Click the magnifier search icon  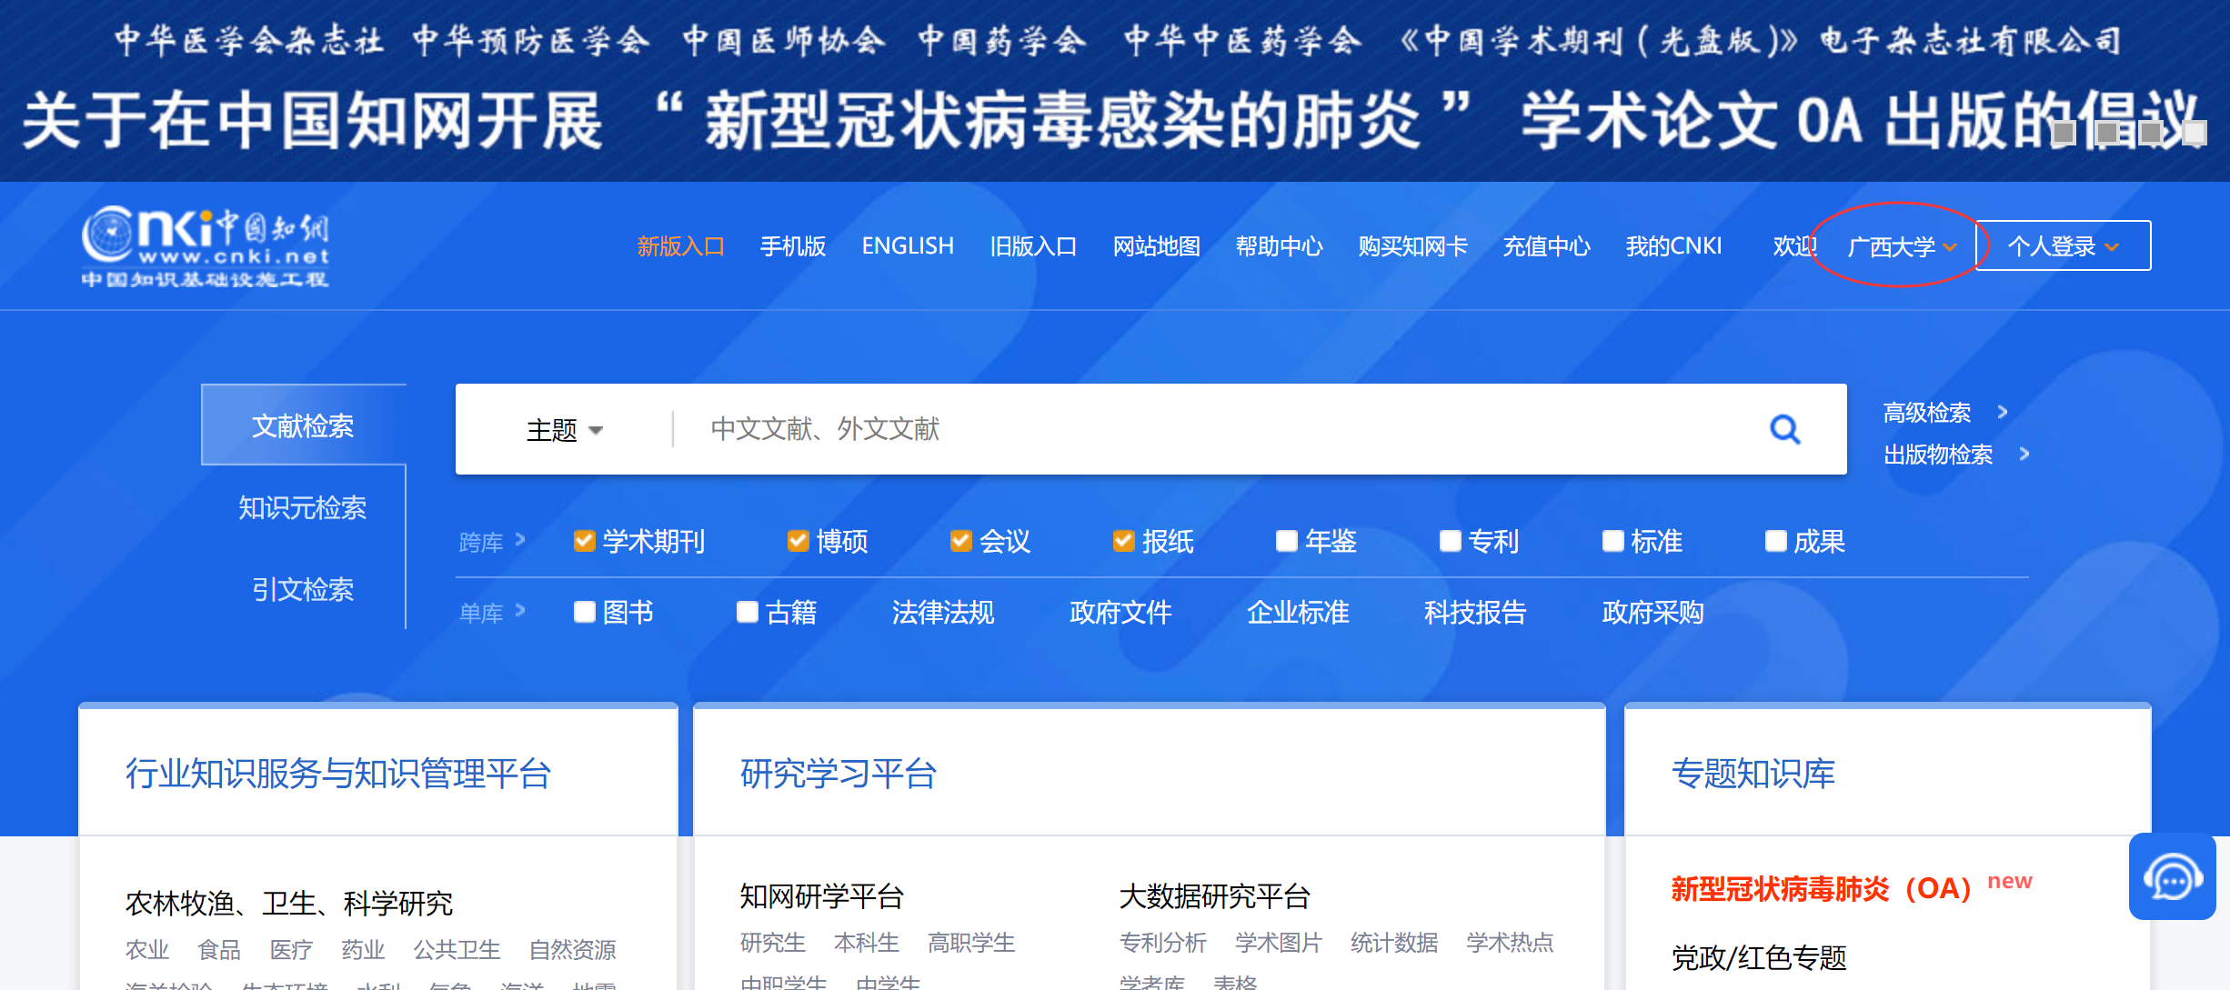click(x=1784, y=429)
